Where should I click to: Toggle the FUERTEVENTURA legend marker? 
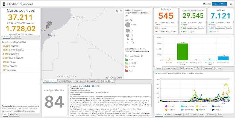click(x=181, y=110)
